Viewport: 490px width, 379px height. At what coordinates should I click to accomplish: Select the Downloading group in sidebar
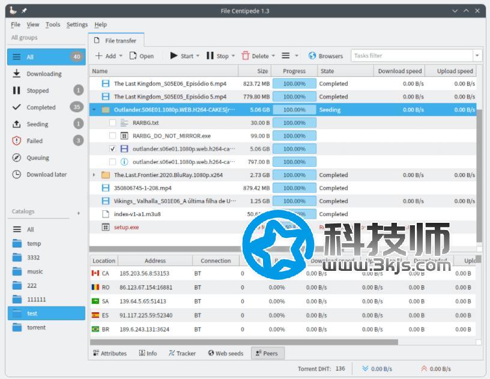coord(46,74)
